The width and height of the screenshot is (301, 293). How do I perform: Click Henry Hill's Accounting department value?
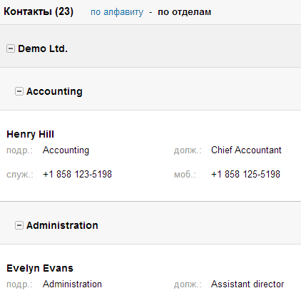[66, 150]
